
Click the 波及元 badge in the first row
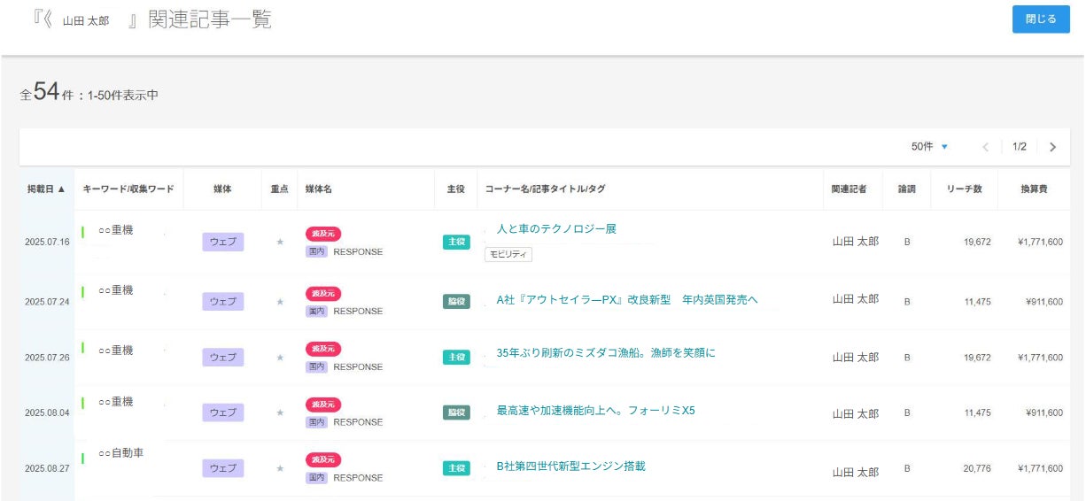[x=323, y=234]
